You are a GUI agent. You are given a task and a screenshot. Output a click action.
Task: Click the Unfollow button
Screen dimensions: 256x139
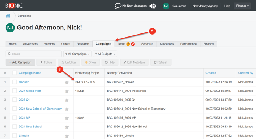point(69,62)
